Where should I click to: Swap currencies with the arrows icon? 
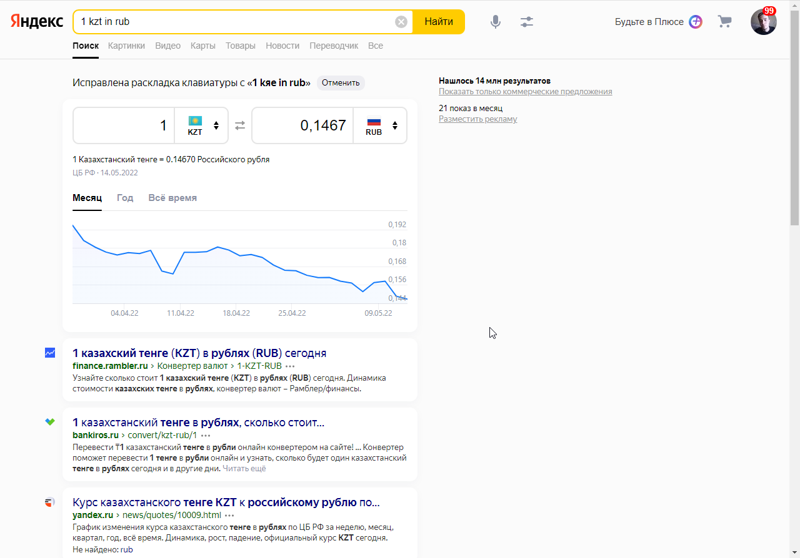click(x=240, y=125)
